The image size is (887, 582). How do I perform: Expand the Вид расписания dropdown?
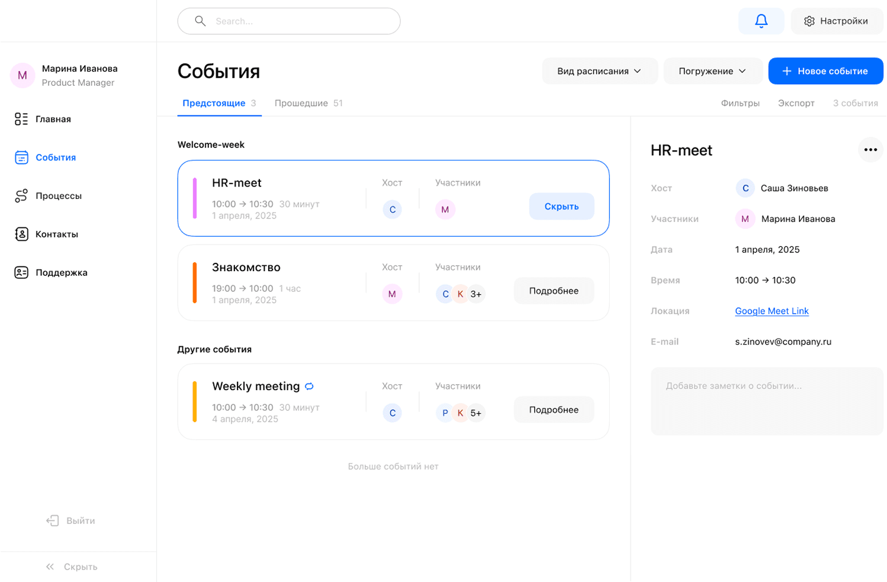599,71
